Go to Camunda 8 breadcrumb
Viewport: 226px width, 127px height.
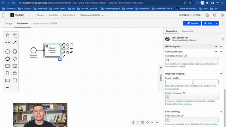coord(69,15)
